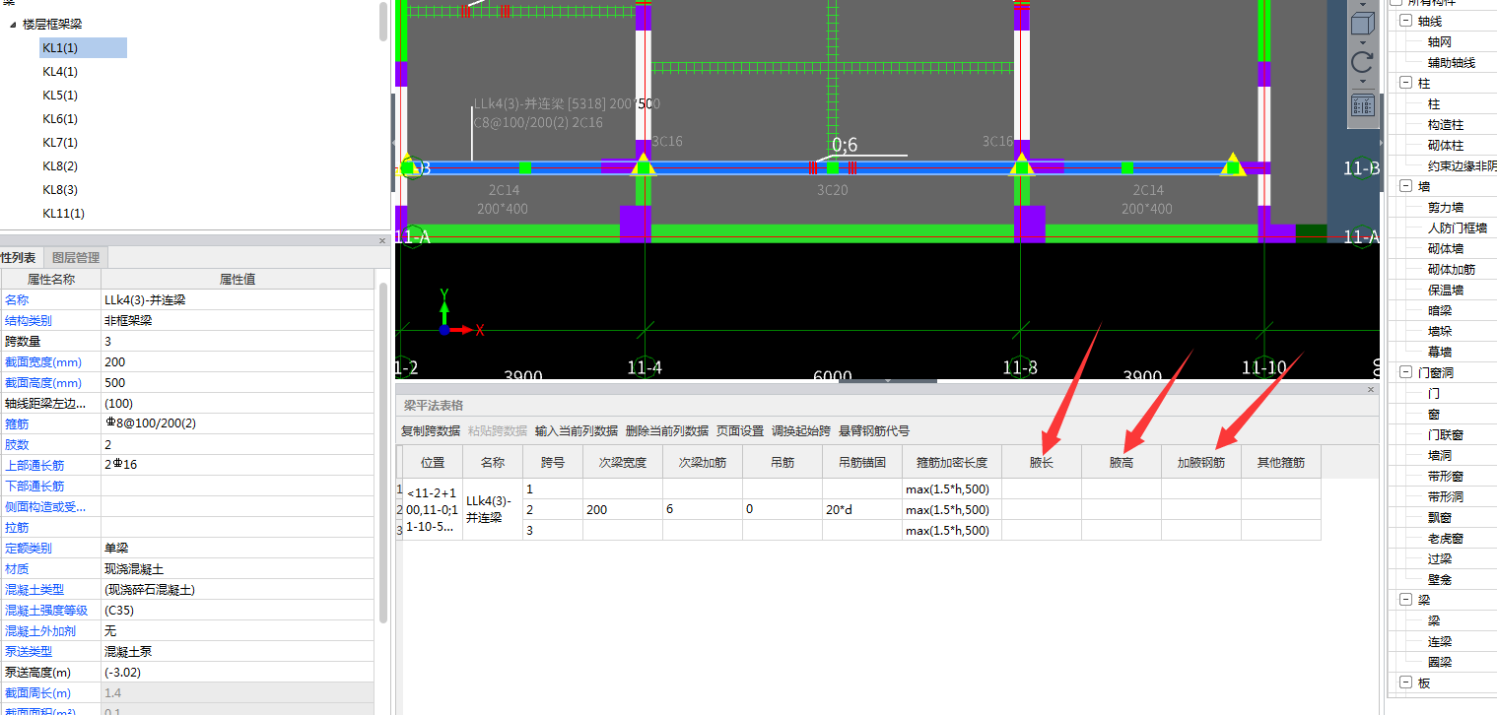Select KL5(1) in beam list
The height and width of the screenshot is (715, 1497).
click(x=60, y=96)
